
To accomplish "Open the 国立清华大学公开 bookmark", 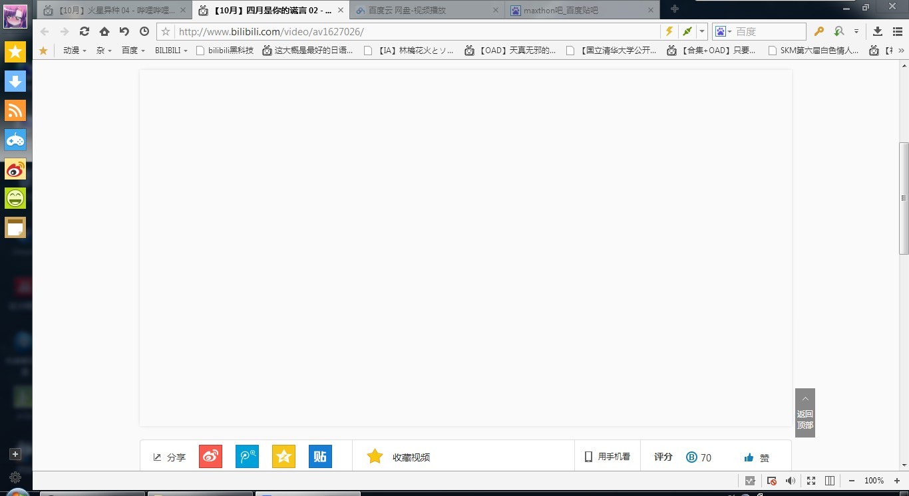I will [611, 51].
